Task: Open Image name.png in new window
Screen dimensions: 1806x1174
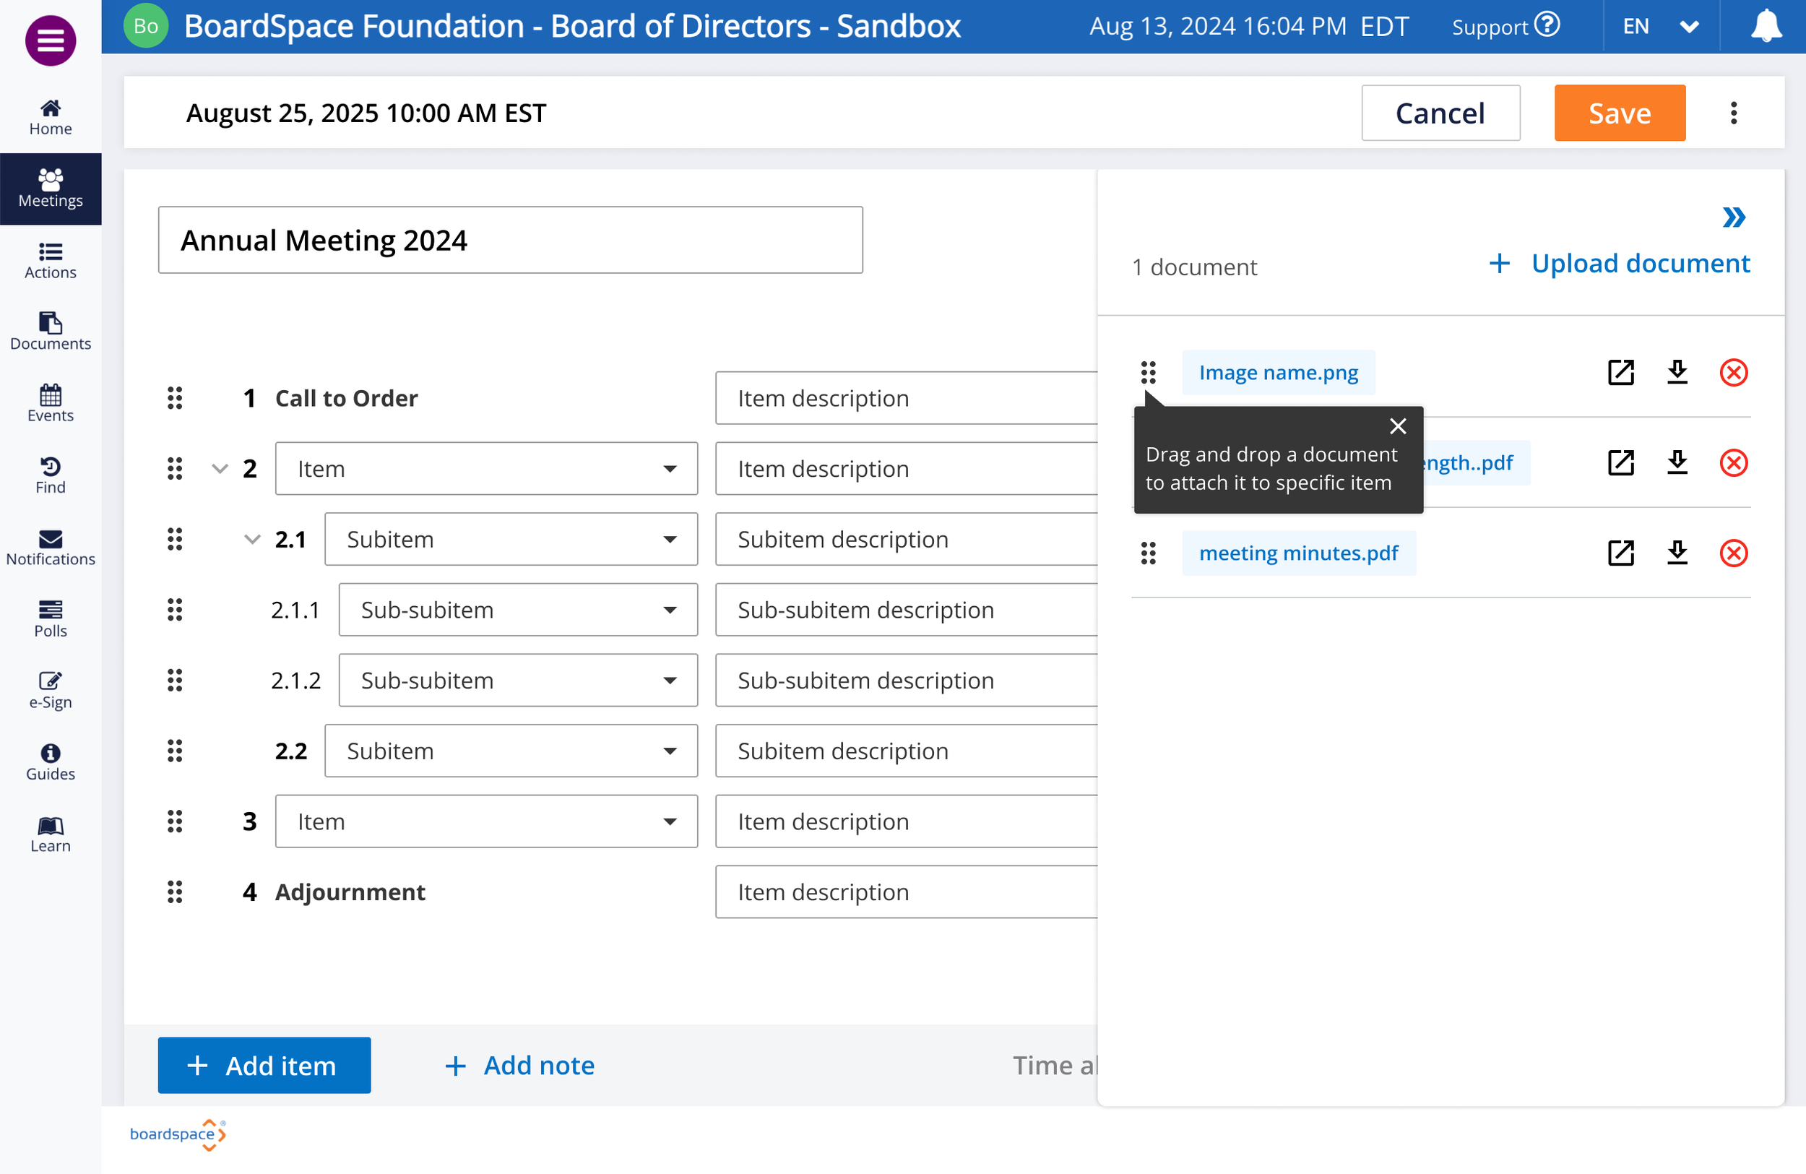Action: (x=1620, y=373)
